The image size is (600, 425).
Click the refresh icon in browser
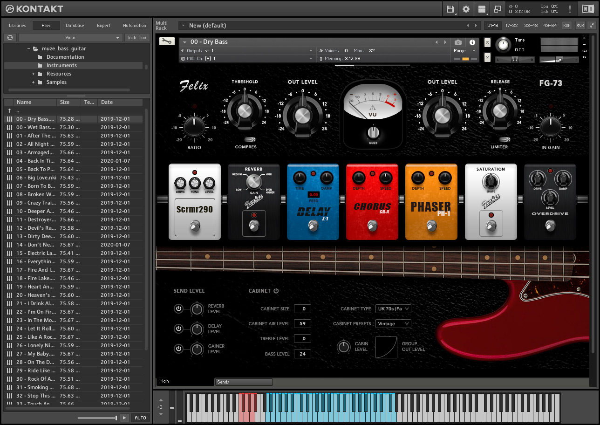point(10,37)
